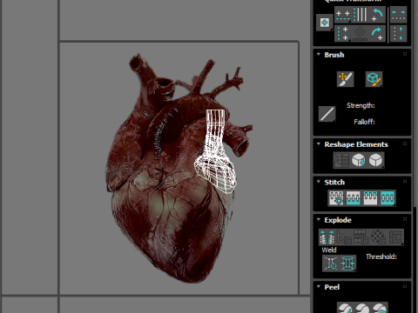Click Rotate +90 Around Pivot clockwise arrow
This screenshot has width=418, height=313.
(377, 34)
